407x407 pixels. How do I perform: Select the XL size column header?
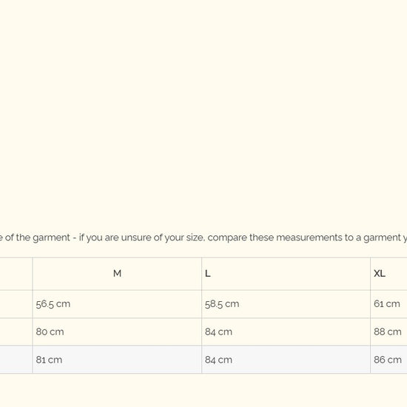tap(388, 274)
